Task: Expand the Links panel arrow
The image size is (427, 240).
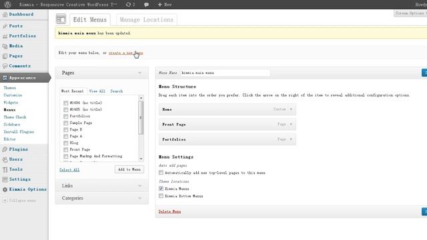Action: (139, 186)
